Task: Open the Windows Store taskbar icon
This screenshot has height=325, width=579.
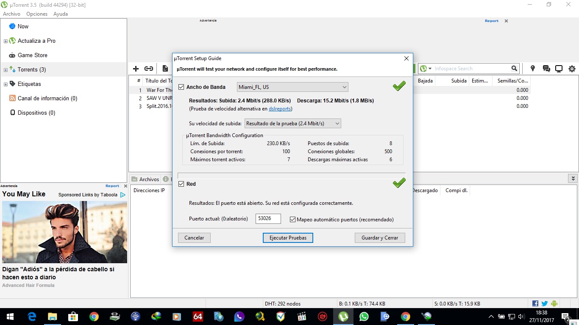Action: click(73, 317)
